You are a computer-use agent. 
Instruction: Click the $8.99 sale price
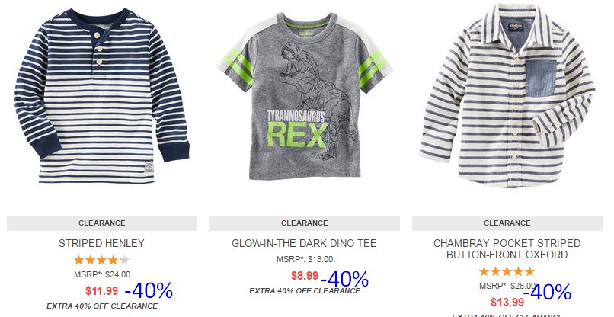(x=305, y=275)
